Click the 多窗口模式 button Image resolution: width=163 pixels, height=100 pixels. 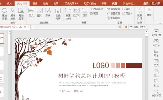pyautogui.click(x=138, y=27)
